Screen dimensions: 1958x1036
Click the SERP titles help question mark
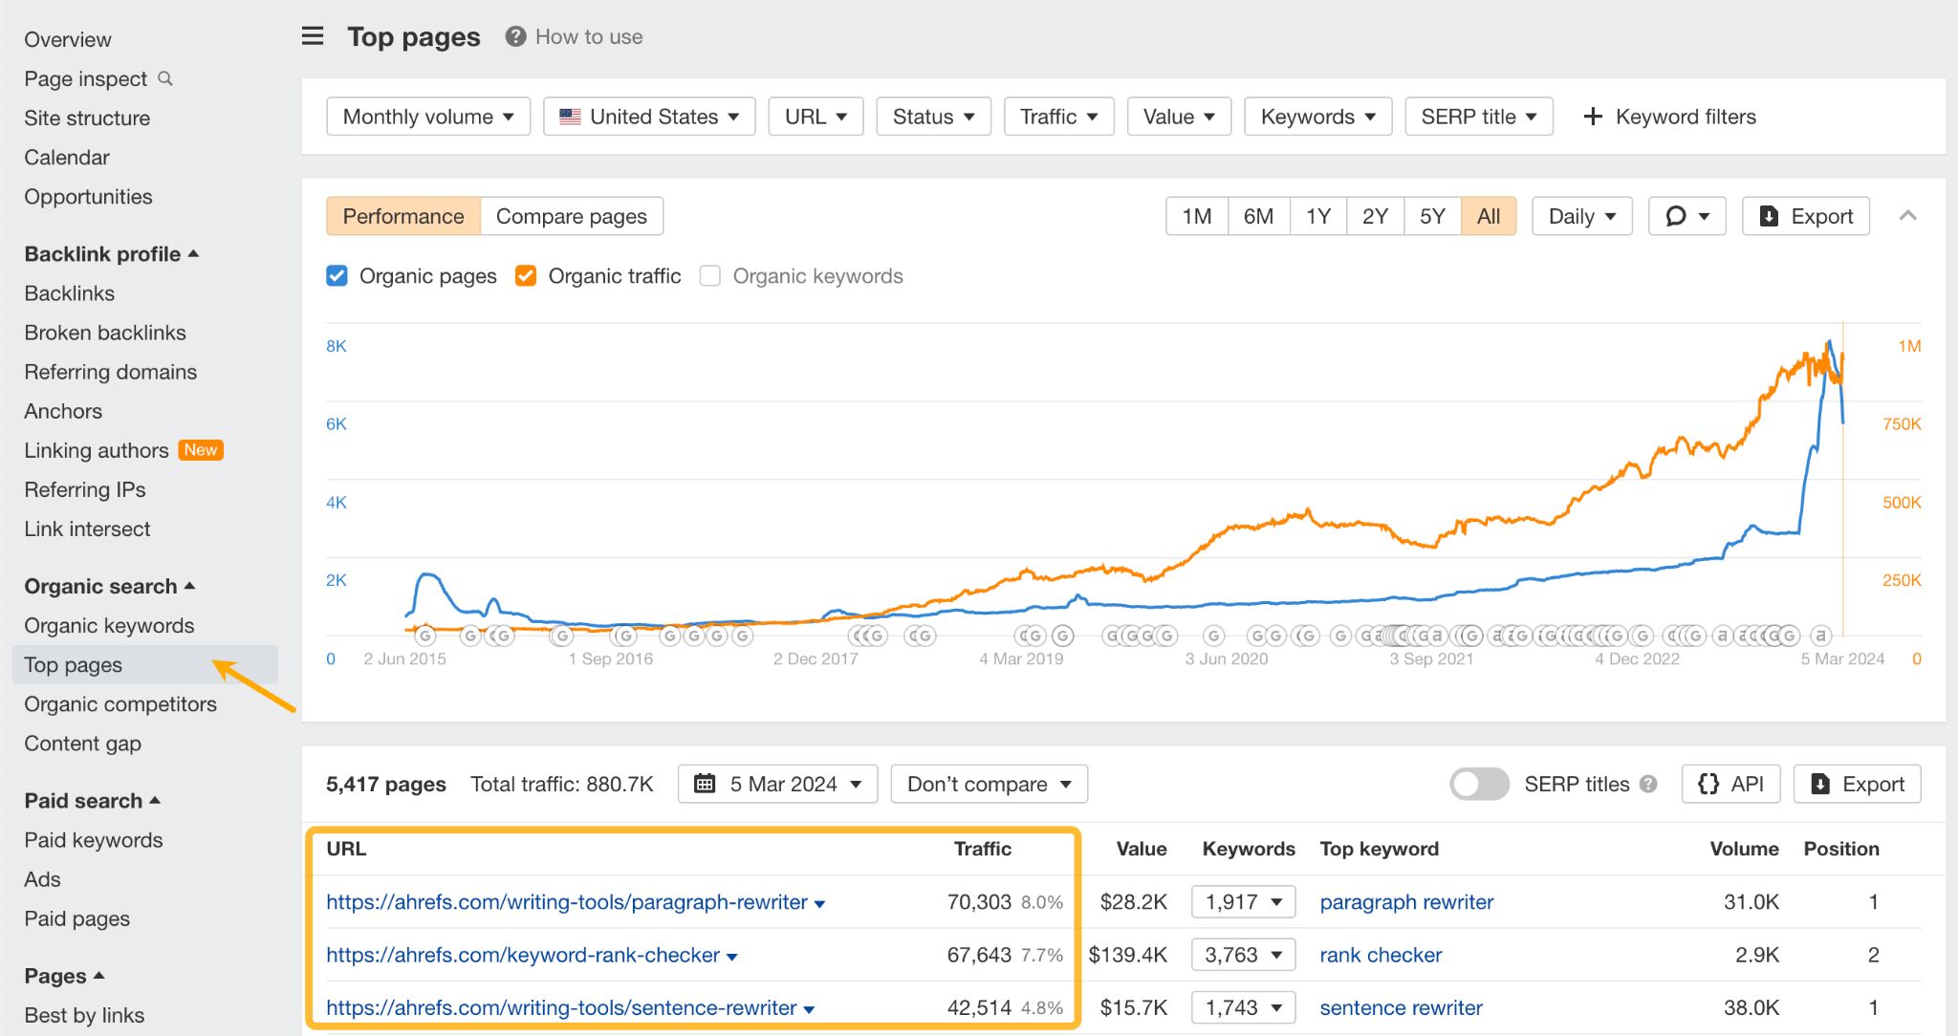point(1648,784)
